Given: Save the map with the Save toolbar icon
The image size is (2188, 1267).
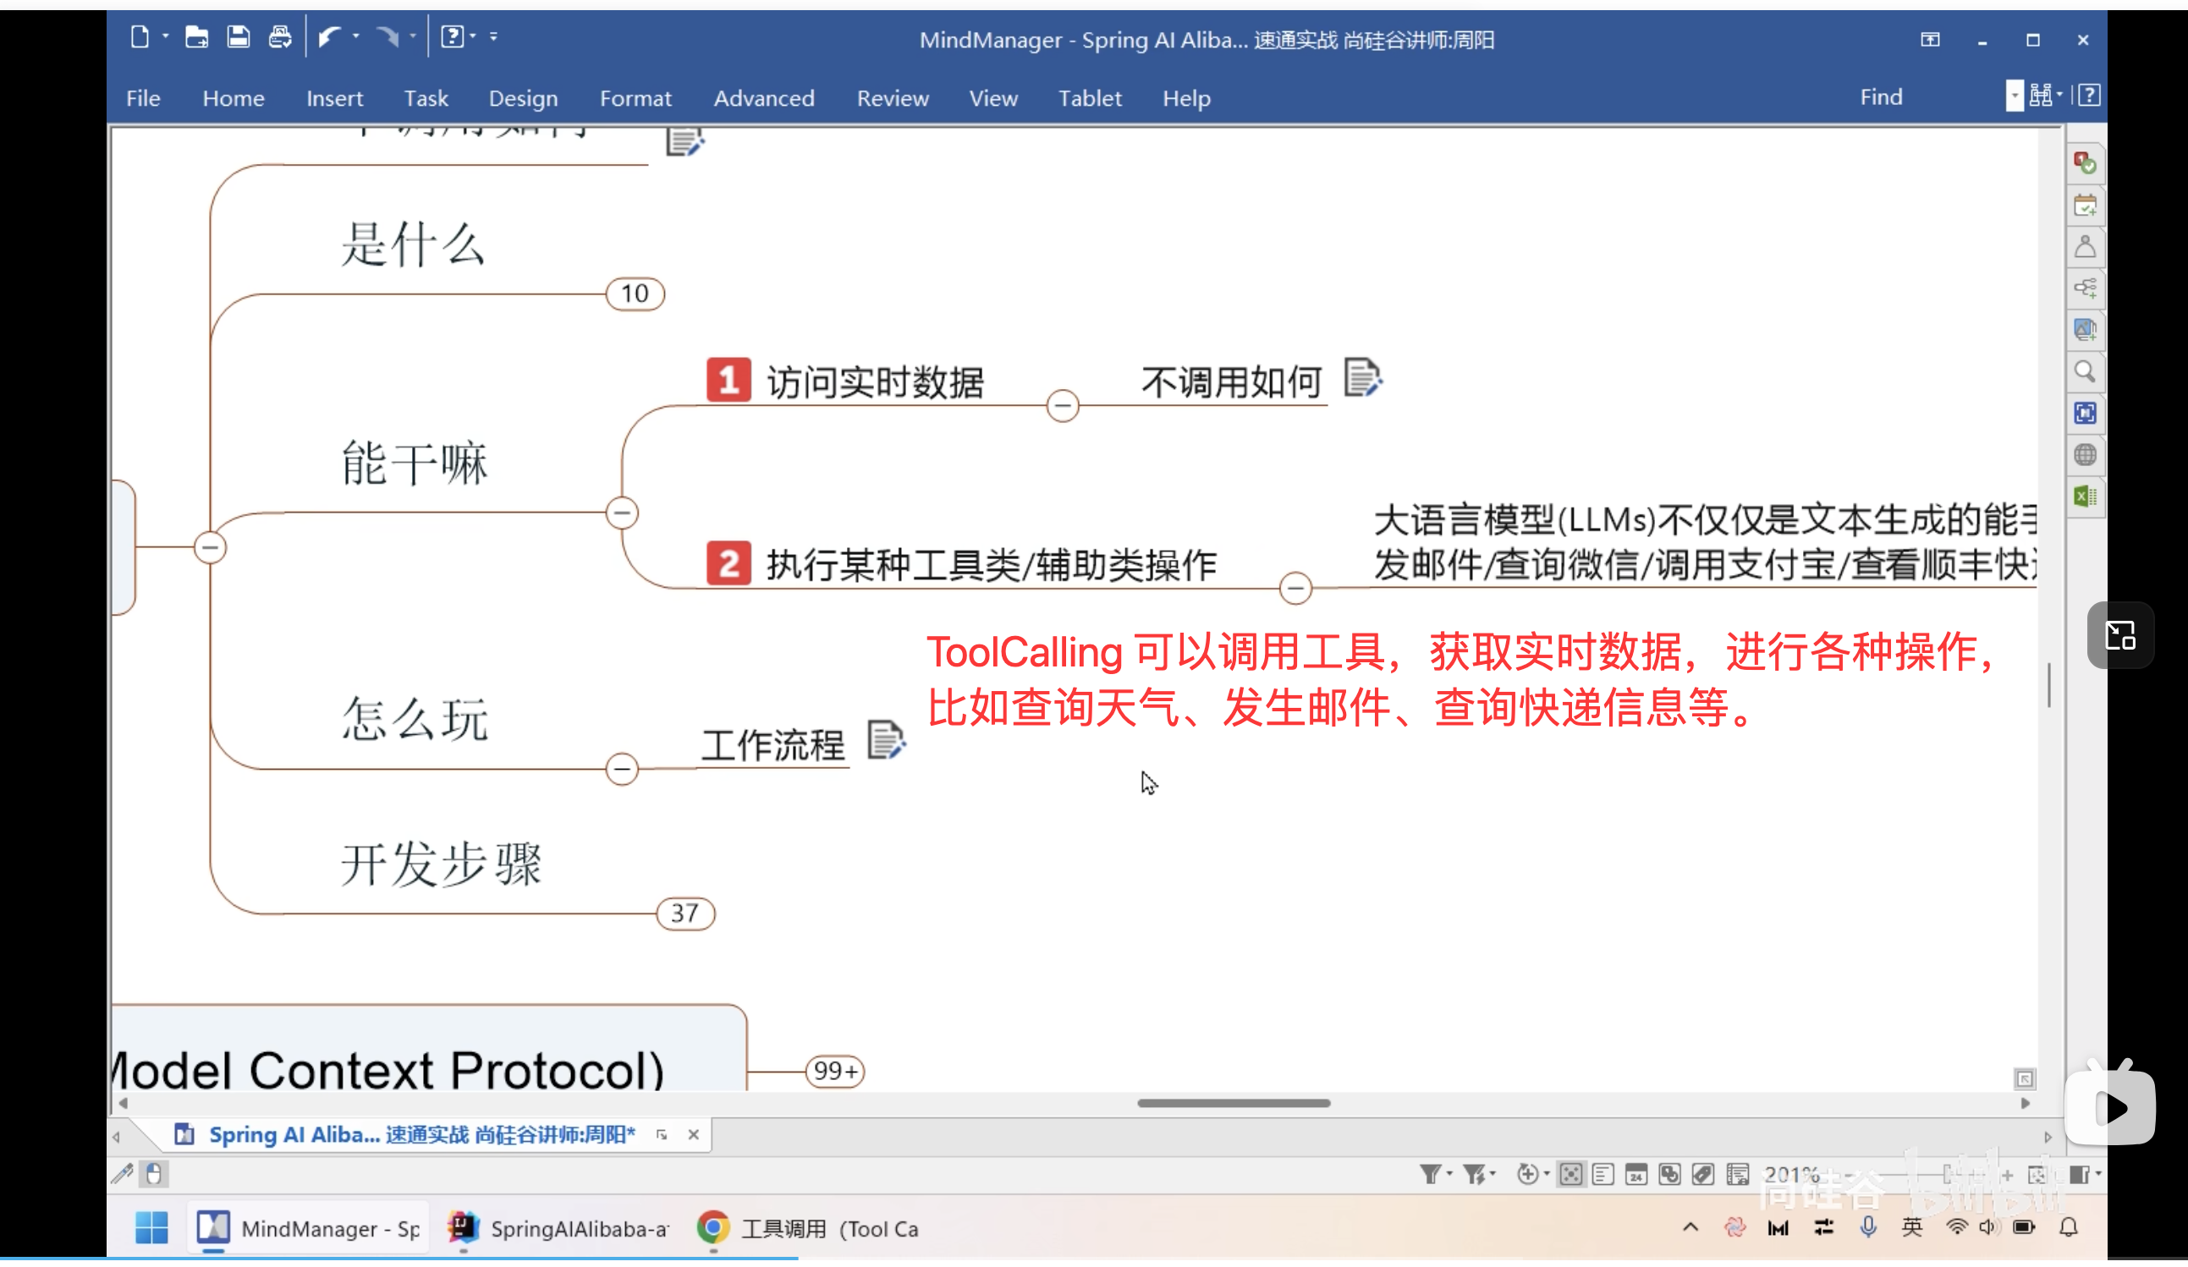Looking at the screenshot, I should click(238, 36).
